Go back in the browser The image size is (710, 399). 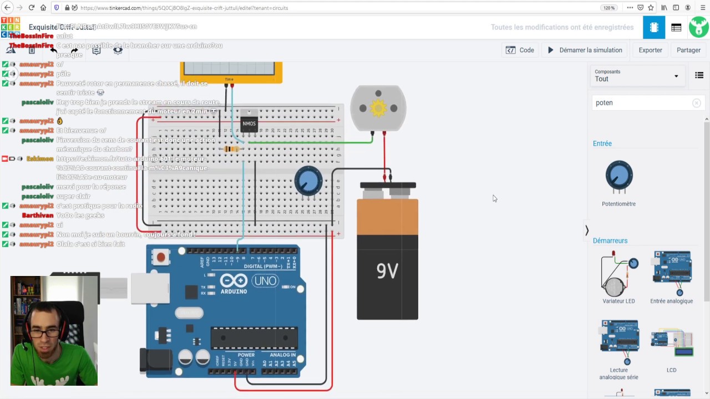[x=7, y=8]
